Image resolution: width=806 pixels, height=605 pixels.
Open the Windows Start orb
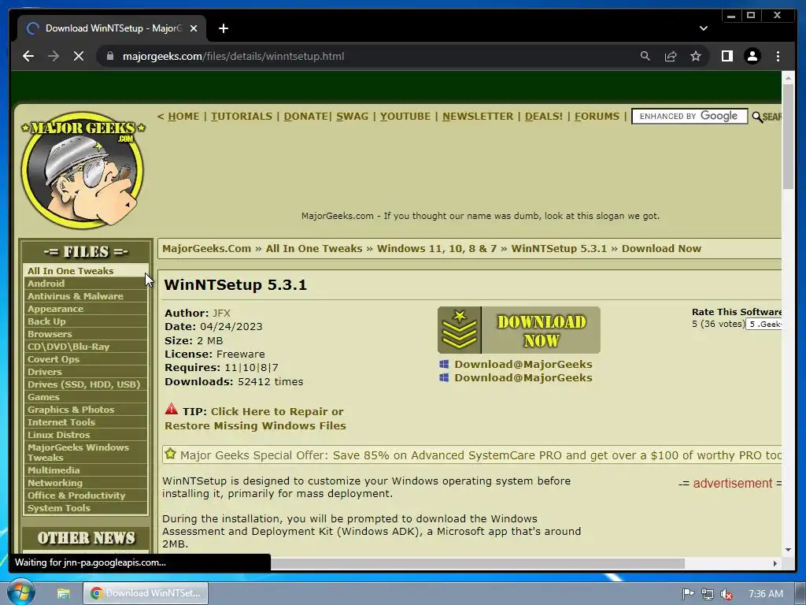(x=20, y=592)
